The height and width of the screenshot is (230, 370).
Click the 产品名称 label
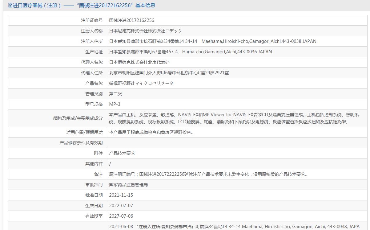click(x=94, y=83)
